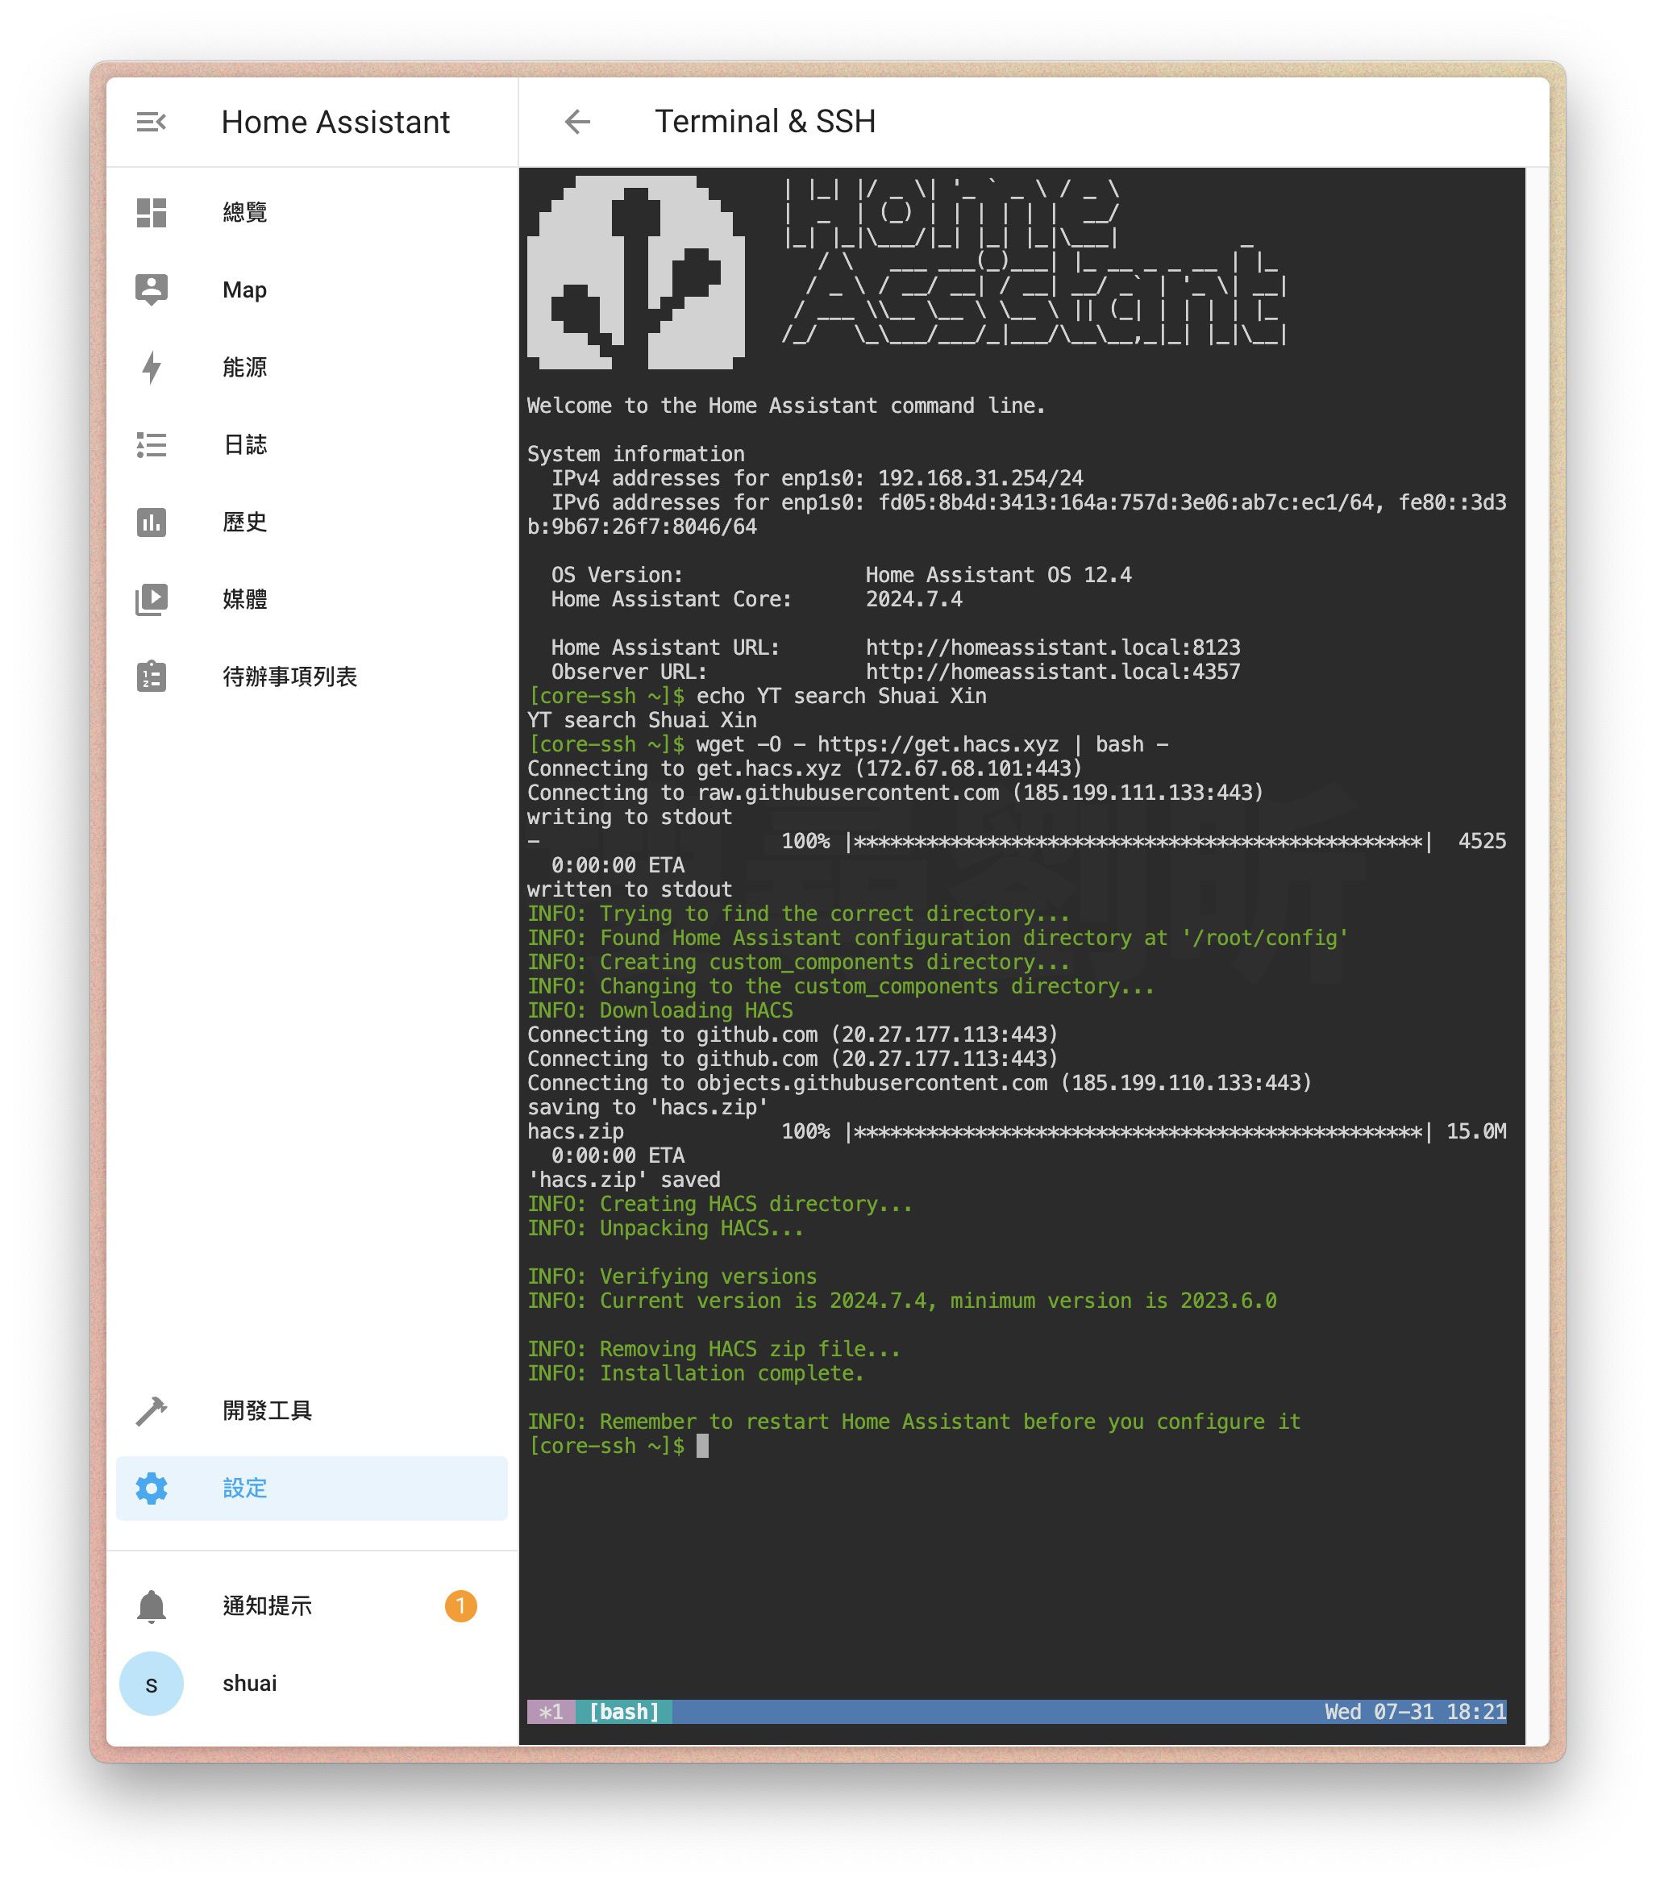1656x1882 pixels.
Task: Click the 'Found Home Assistant configuration directory' line
Action: pos(938,937)
